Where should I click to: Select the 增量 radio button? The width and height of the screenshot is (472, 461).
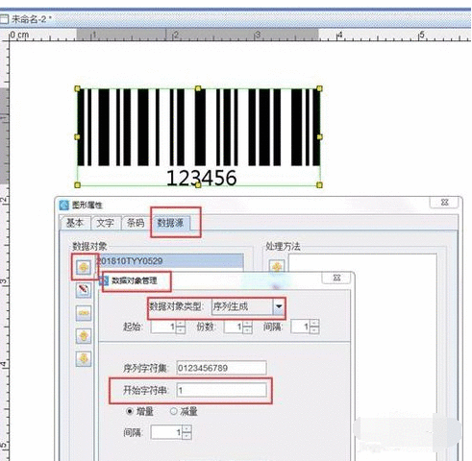coord(130,411)
